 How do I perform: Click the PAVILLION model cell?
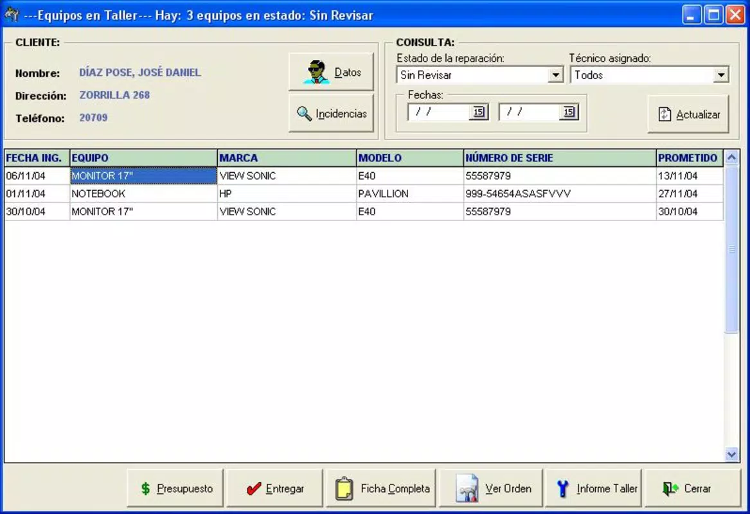pos(410,193)
